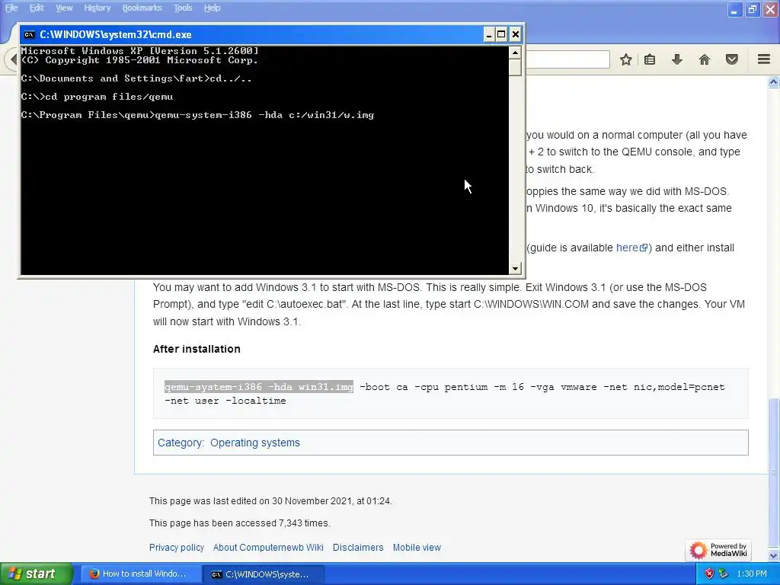780x585 pixels.
Task: Close the cmd.exe window
Action: click(516, 34)
